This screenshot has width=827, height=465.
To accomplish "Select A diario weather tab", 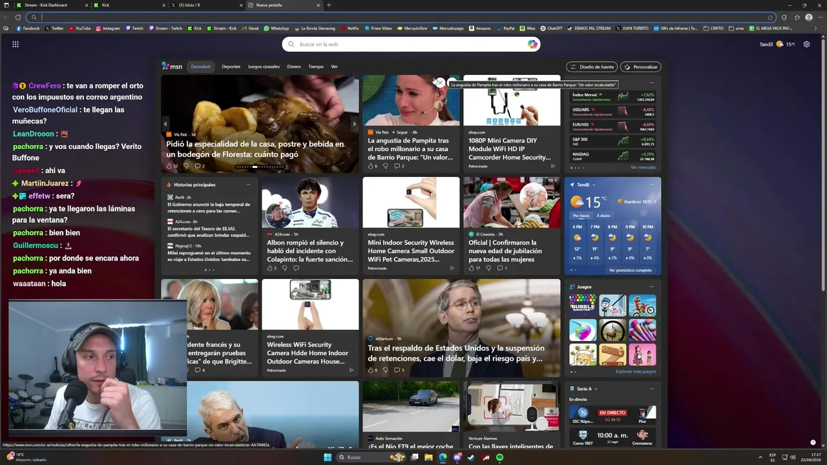I will click(603, 215).
